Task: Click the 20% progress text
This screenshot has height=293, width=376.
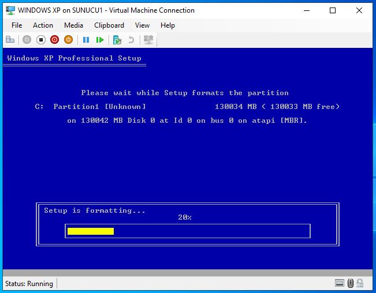Action: (x=185, y=217)
